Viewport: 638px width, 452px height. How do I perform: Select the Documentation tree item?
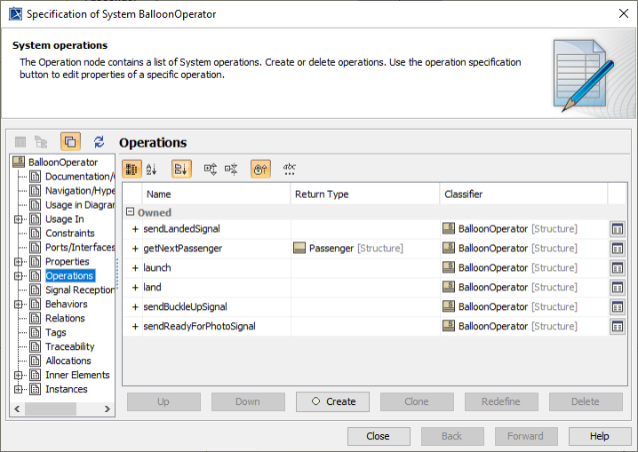click(x=80, y=177)
